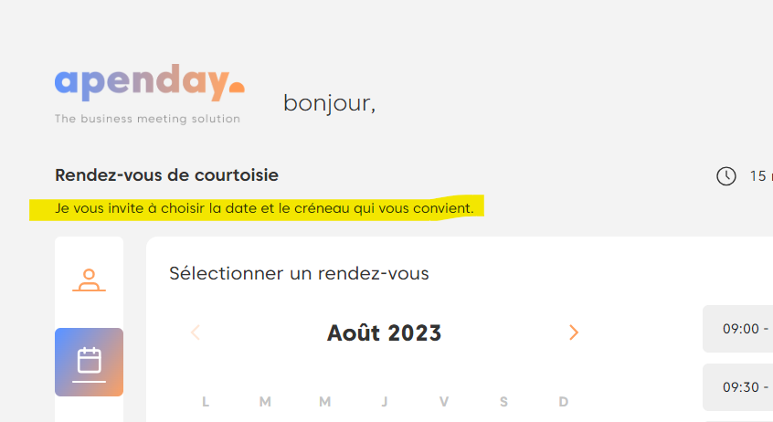Viewport: 773px width, 422px height.
Task: Click the business meeting solution tagline
Action: 147,119
